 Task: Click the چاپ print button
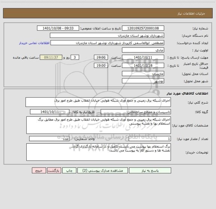[x=69, y=170]
